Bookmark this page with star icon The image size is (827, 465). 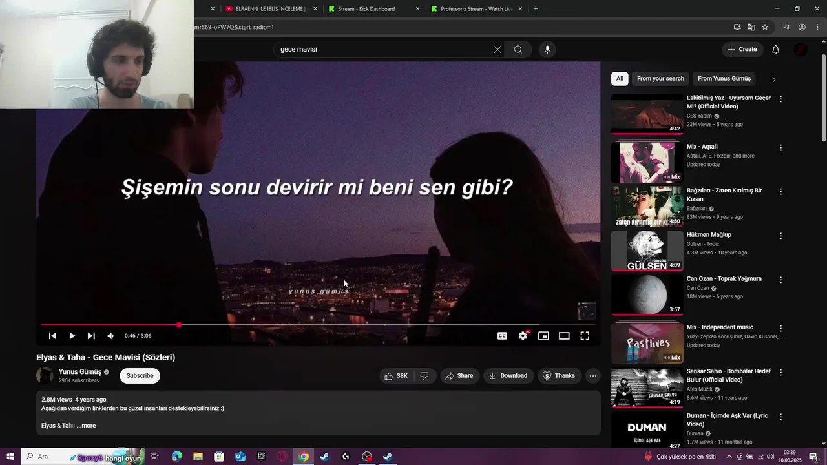tap(765, 27)
